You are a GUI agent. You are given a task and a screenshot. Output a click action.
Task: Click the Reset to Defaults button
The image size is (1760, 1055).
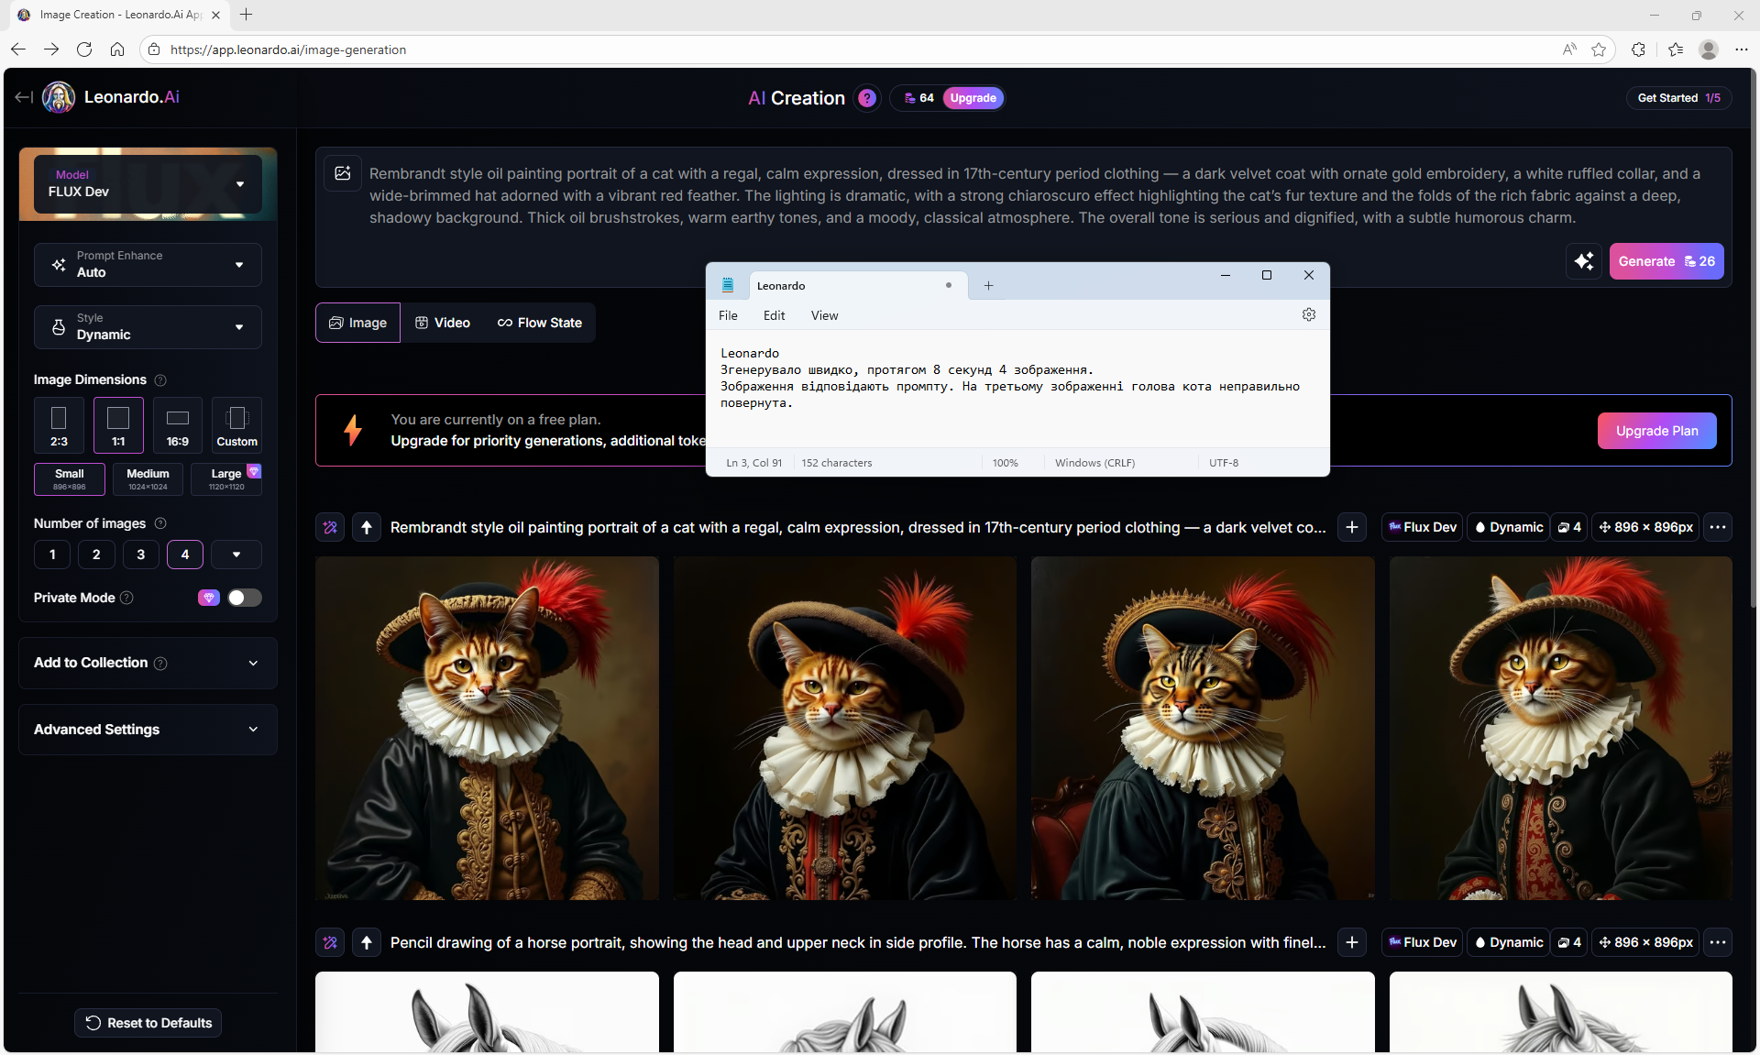[148, 1023]
